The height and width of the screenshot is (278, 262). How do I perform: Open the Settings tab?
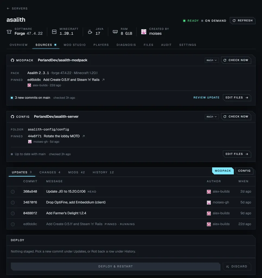pyautogui.click(x=188, y=45)
